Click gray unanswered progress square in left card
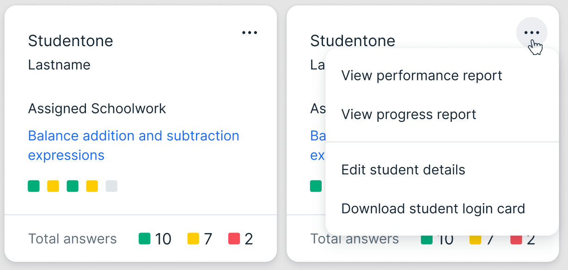The image size is (568, 270). 111,186
